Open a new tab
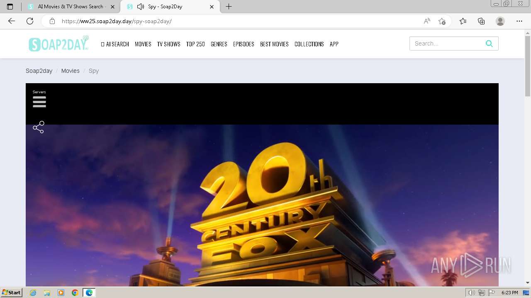Viewport: 531px width, 298px height. [x=229, y=7]
